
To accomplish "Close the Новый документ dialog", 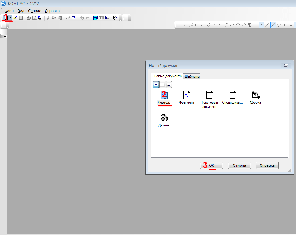I will pos(286,65).
